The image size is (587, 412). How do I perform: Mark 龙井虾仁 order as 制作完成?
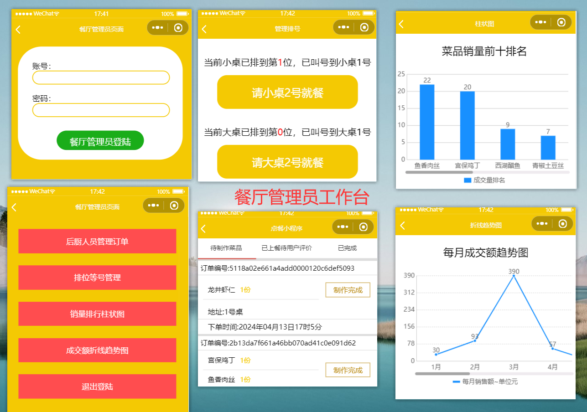coord(348,289)
